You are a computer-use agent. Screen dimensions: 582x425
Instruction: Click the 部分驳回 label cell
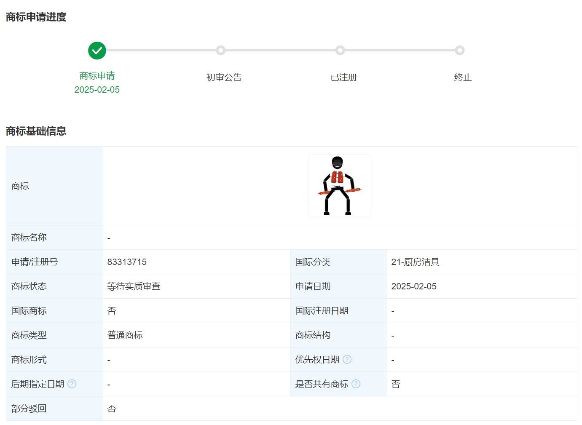[x=54, y=409]
